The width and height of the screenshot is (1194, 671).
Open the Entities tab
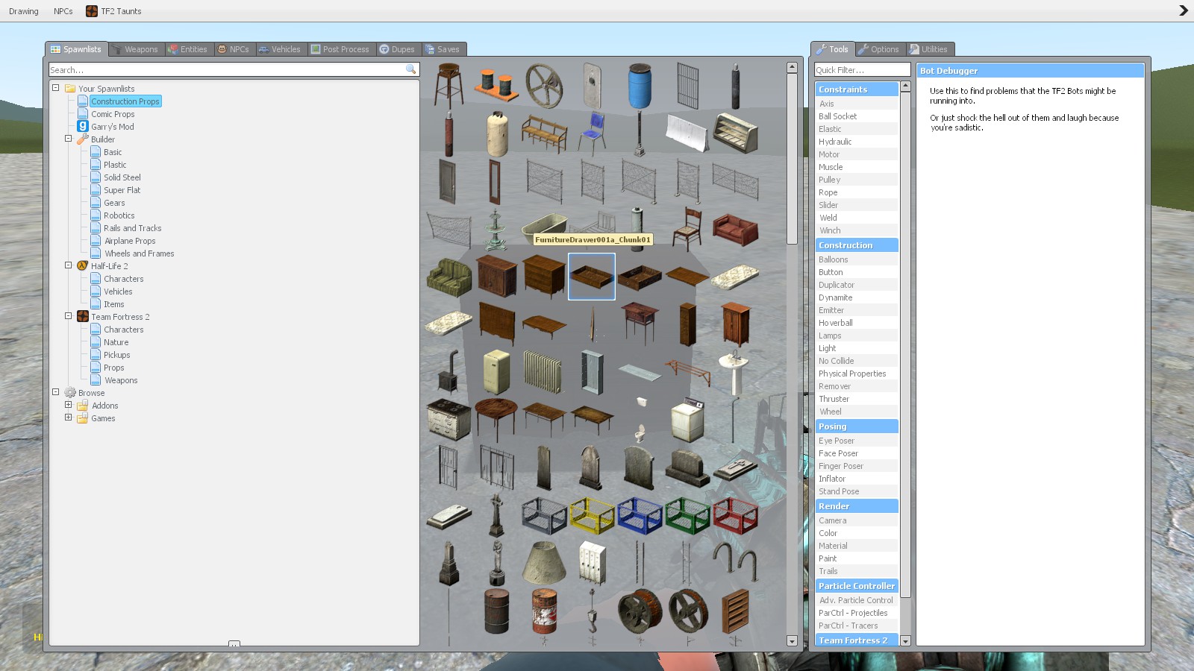[x=188, y=49]
